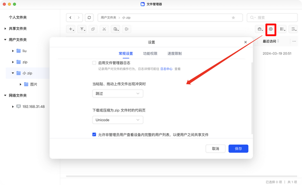Click the scissors cut icon
The width and height of the screenshot is (302, 185).
(104, 29)
